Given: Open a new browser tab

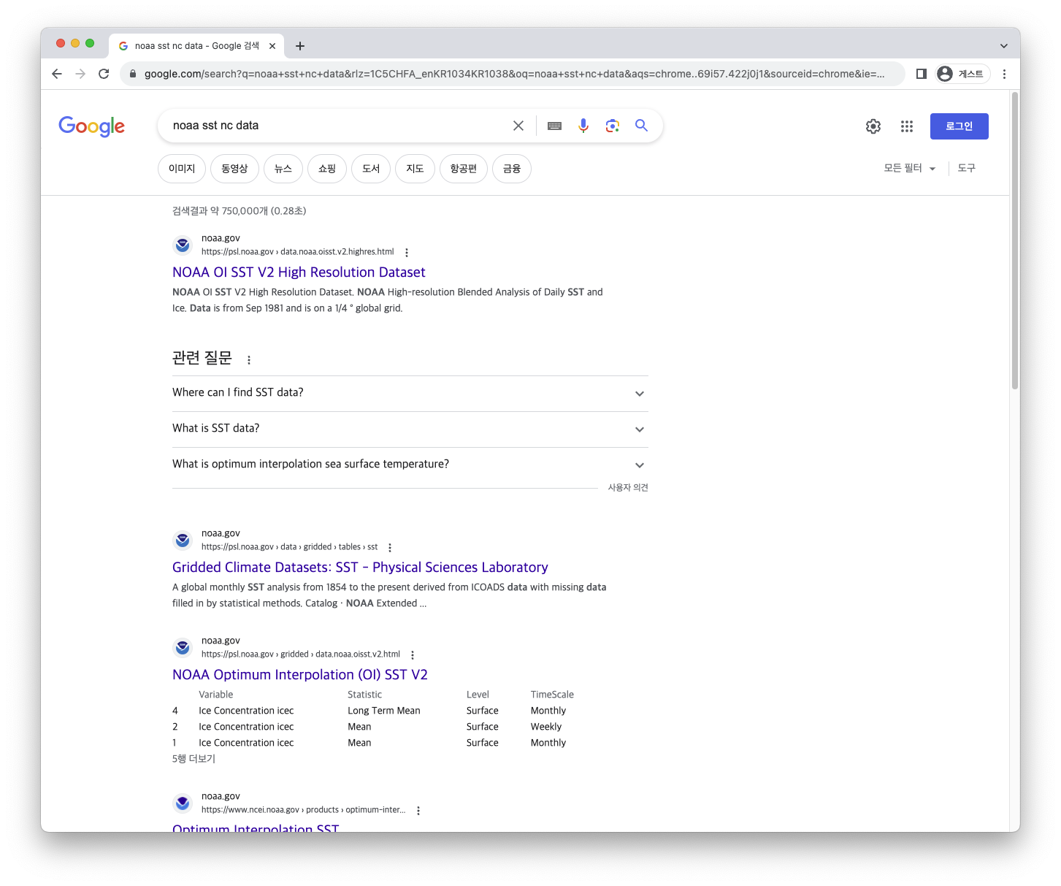Looking at the screenshot, I should click(x=300, y=46).
